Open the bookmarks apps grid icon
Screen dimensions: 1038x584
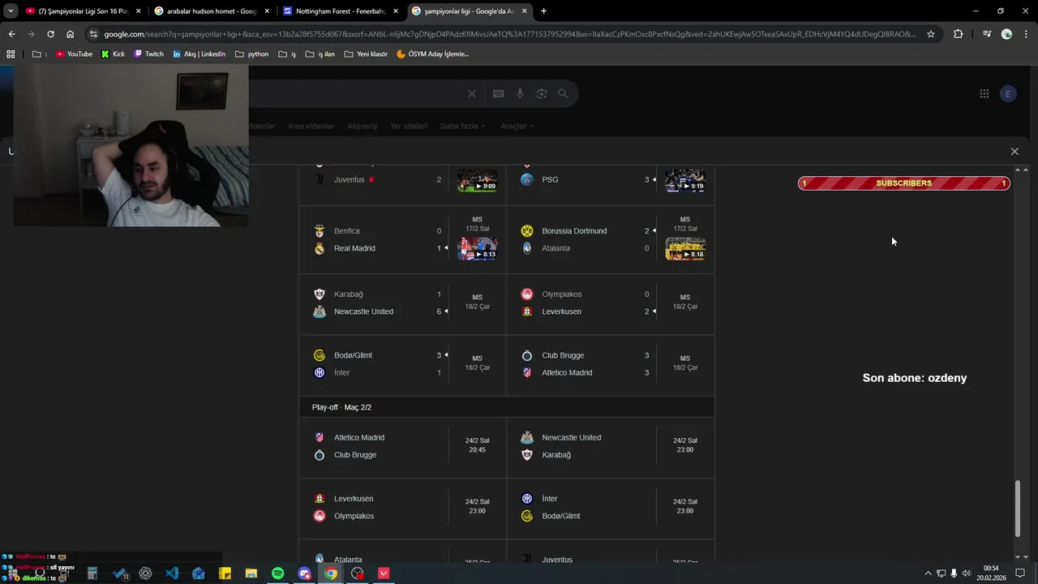tap(11, 54)
